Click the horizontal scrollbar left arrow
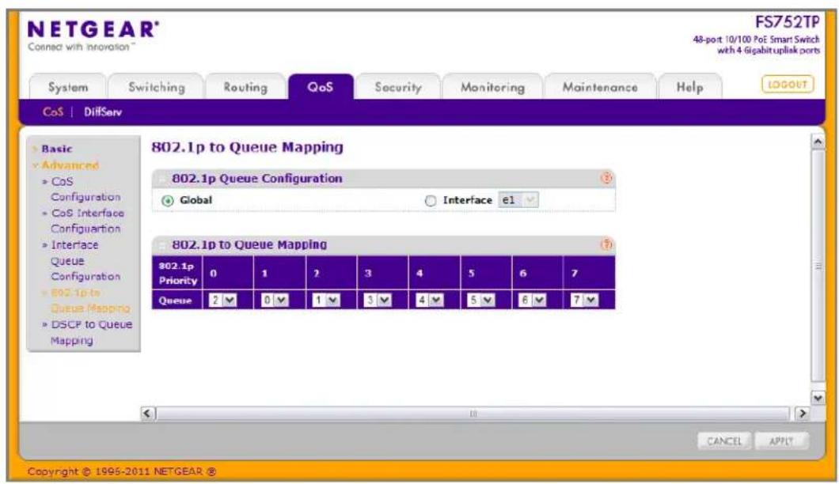The image size is (839, 484). [x=148, y=414]
